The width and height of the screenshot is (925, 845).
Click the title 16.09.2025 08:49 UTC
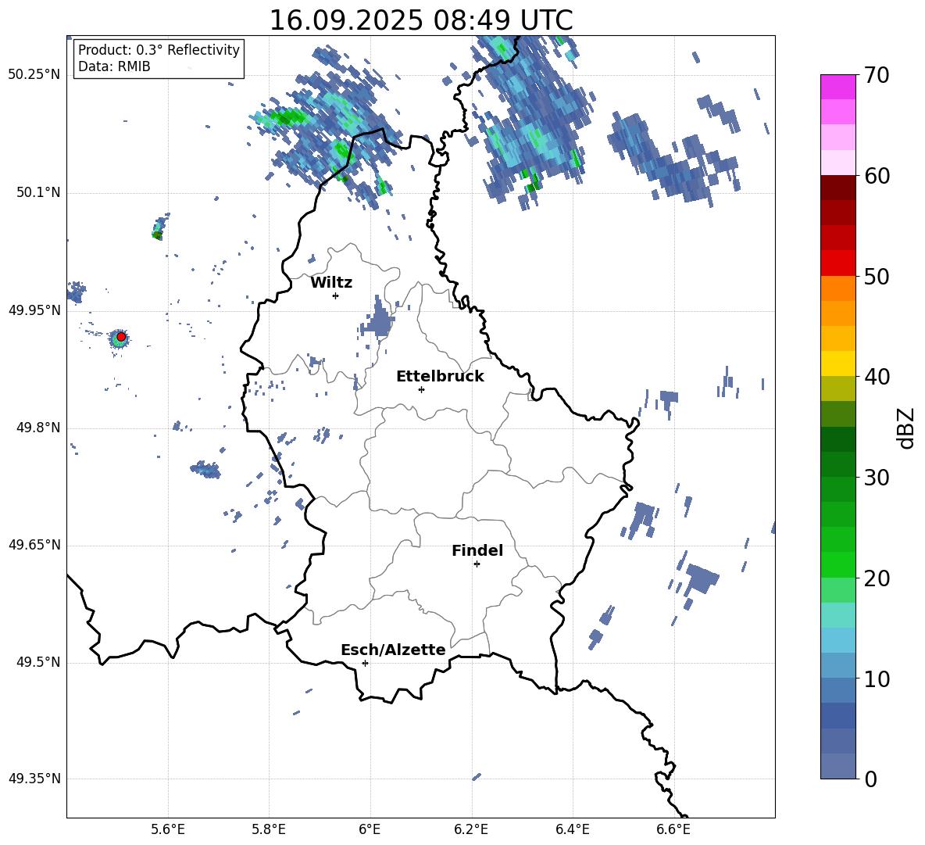(x=421, y=20)
